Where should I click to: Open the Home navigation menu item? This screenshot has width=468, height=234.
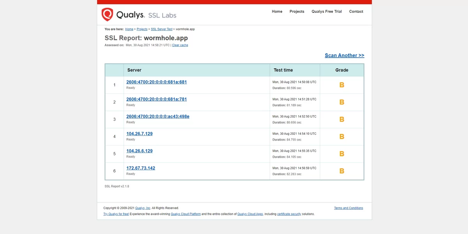pyautogui.click(x=277, y=12)
